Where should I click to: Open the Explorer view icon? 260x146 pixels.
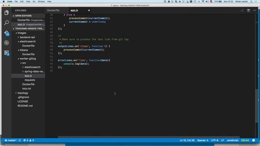(x=6, y=13)
